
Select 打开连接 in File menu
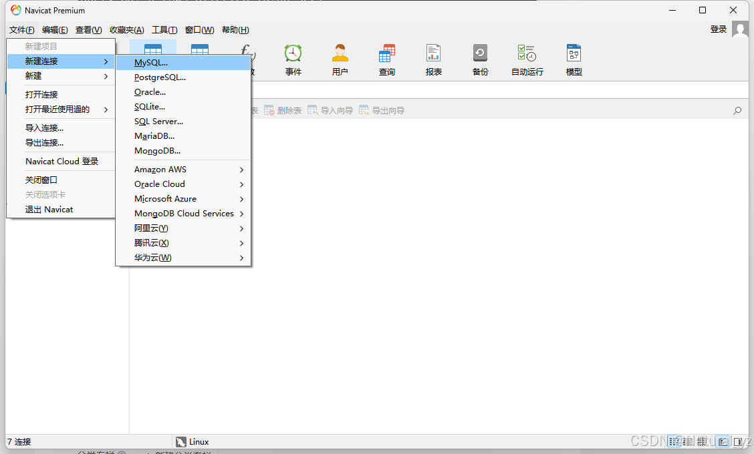pos(61,95)
